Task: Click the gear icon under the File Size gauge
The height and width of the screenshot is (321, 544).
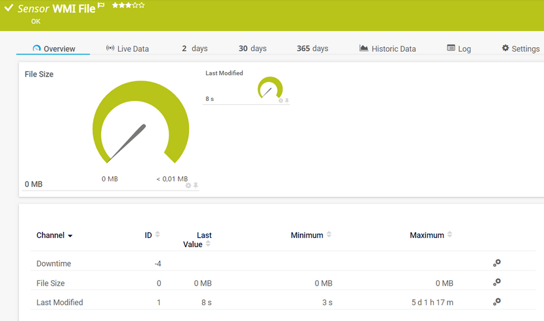Action: coord(188,185)
